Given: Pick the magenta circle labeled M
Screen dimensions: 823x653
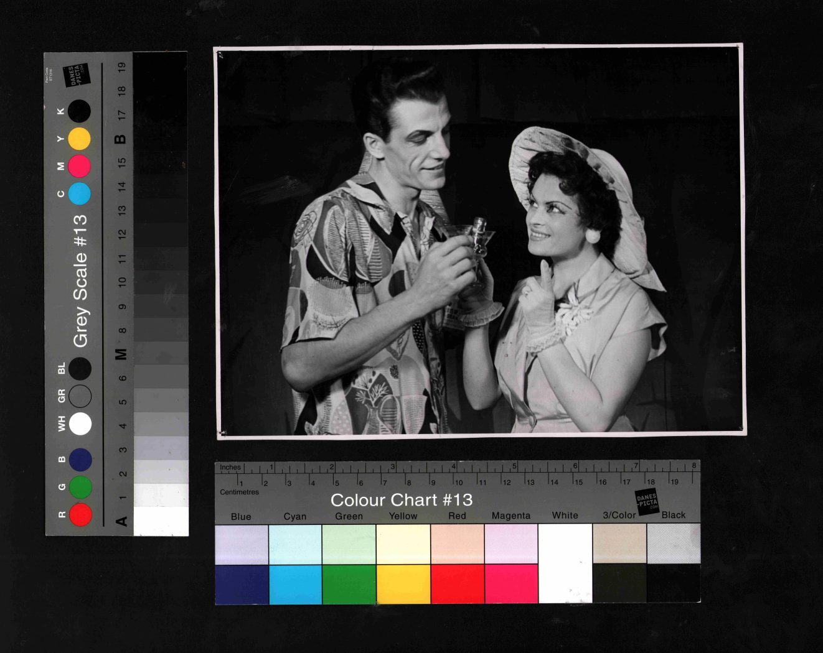Looking at the screenshot, I should (x=79, y=166).
